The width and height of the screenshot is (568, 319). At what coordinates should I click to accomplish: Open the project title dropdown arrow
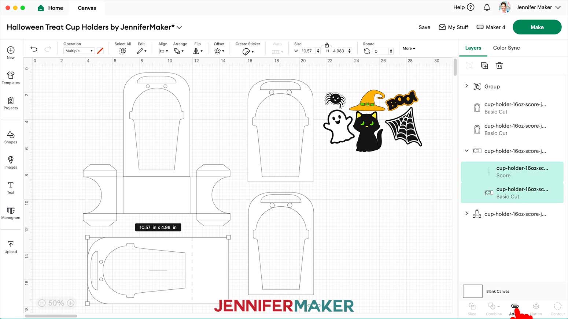pyautogui.click(x=179, y=27)
